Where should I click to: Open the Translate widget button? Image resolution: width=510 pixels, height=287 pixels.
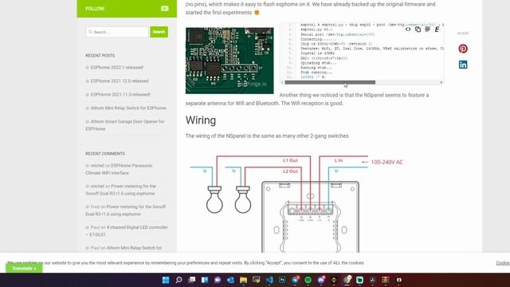click(24, 269)
